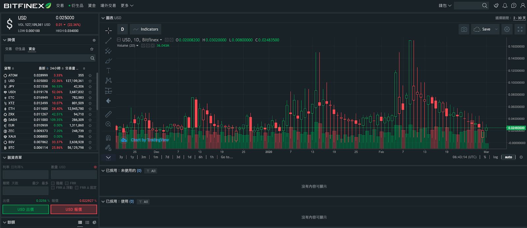The image size is (527, 228).
Task: Select the brush drawing tool
Action: pyautogui.click(x=108, y=61)
